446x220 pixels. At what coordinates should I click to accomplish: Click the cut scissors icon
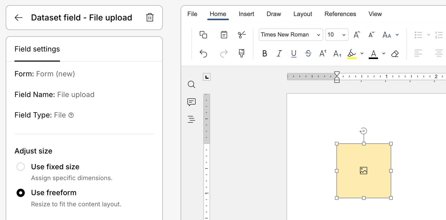pos(242,35)
